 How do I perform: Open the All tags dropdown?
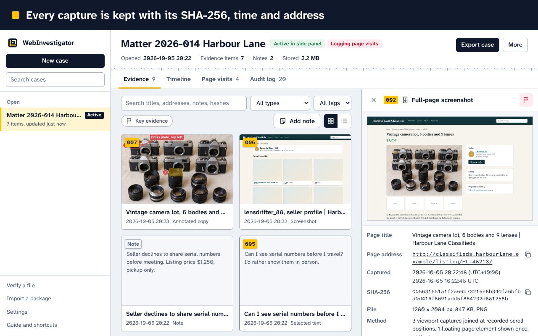coord(332,103)
